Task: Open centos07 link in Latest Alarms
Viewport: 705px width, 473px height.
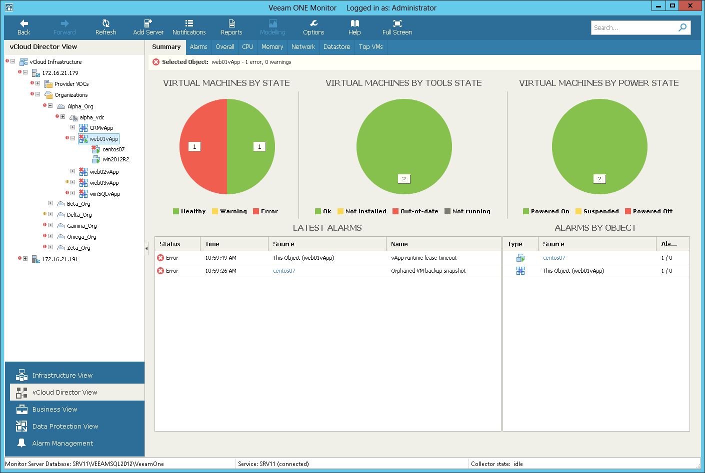Action: pyautogui.click(x=284, y=271)
